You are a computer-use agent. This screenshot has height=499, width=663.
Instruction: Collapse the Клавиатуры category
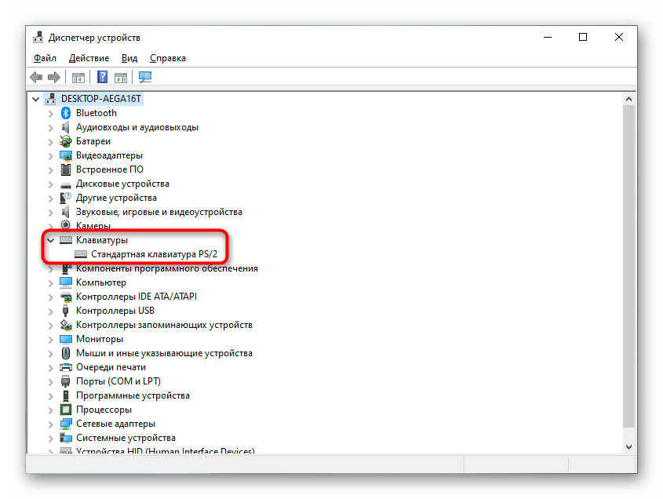51,240
